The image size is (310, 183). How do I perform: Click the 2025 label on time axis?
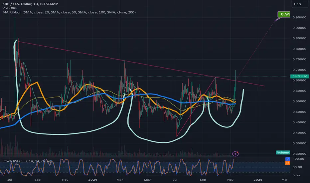pos(258,180)
